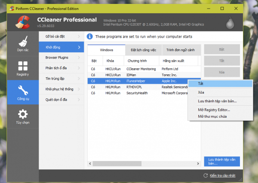Click the horizontal scrollbar right arrow
Image resolution: width=258 pixels, height=183 pixels.
tap(198, 164)
